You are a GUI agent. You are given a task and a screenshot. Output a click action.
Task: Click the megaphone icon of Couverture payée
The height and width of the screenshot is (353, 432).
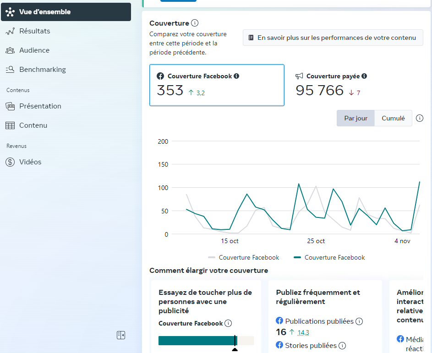tap(299, 76)
